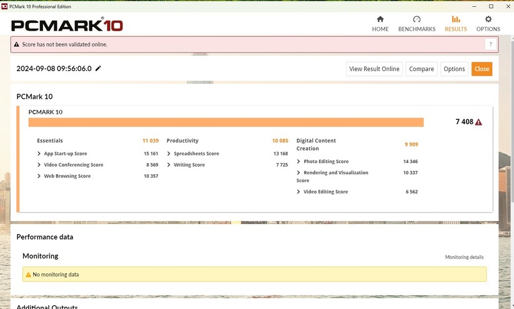Click the Compare button
Viewport: 514px width, 309px height.
tap(421, 69)
